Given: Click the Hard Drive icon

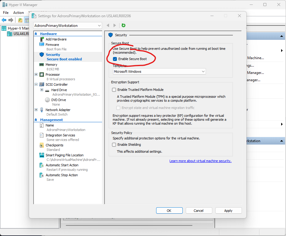Looking at the screenshot, I should pyautogui.click(x=47, y=91).
